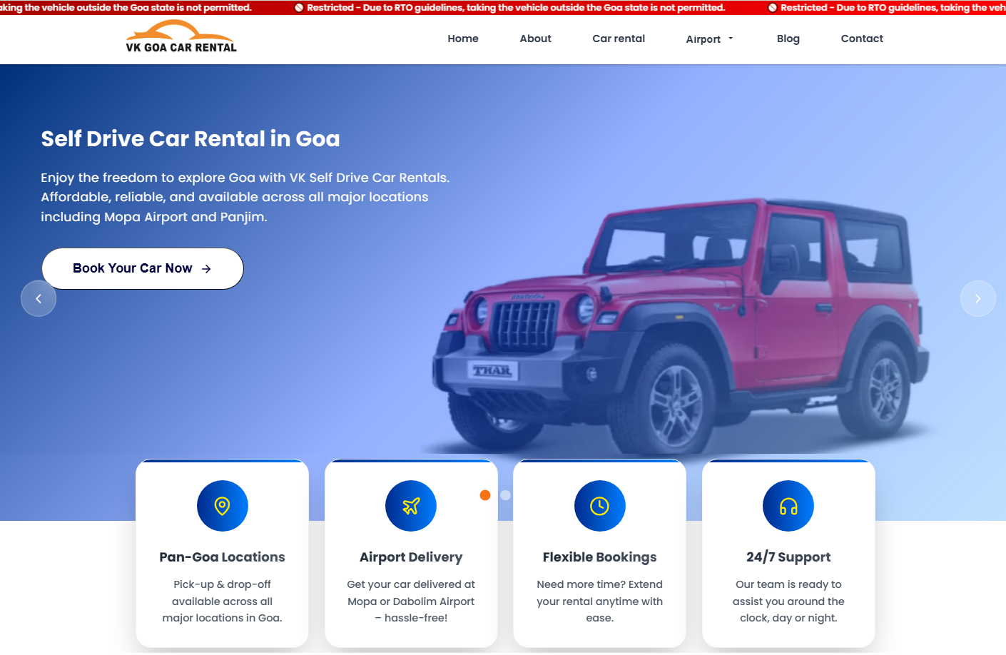Select the orange active slide indicator dot
1006x655 pixels.
[485, 495]
